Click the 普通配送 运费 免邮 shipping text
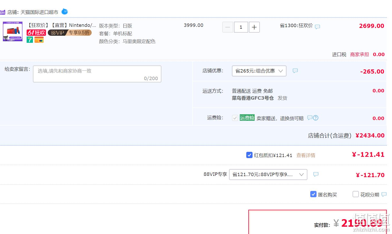The image size is (392, 234). (252, 91)
